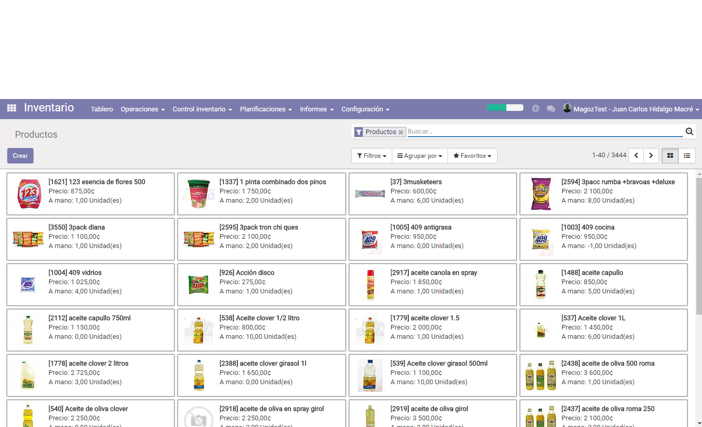
Task: Open the Aceite clover 1L image
Action: [540, 330]
